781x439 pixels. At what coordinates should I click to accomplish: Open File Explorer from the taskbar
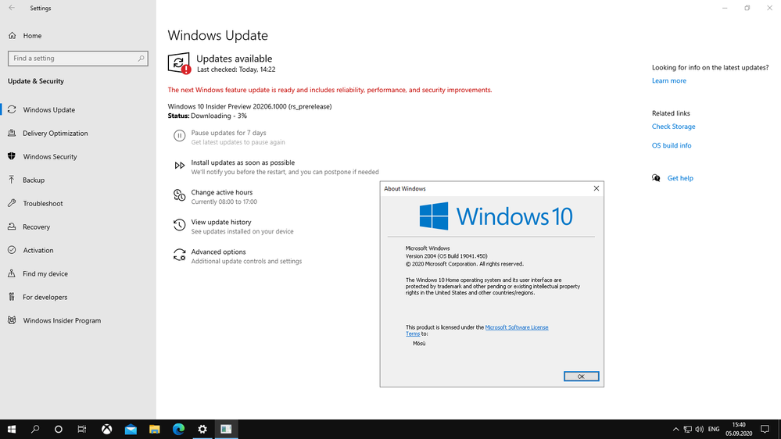[x=155, y=429]
